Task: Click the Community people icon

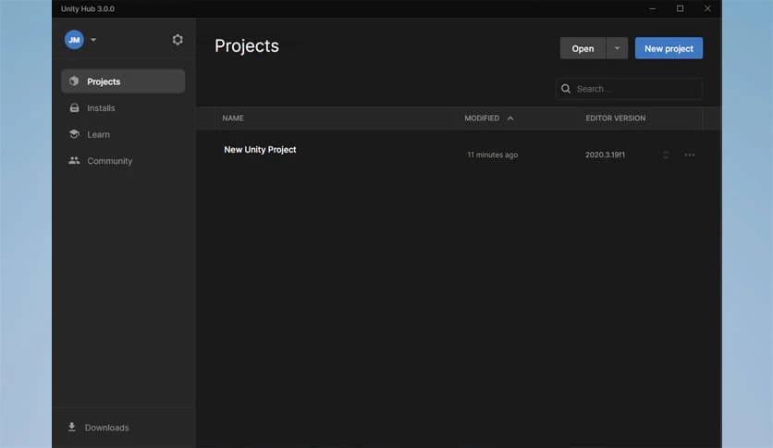Action: point(74,160)
